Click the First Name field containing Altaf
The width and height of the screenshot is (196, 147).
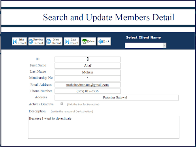[88, 66]
